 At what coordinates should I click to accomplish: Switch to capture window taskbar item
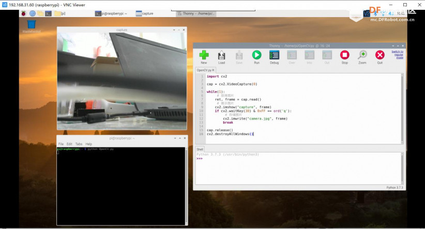(144, 13)
